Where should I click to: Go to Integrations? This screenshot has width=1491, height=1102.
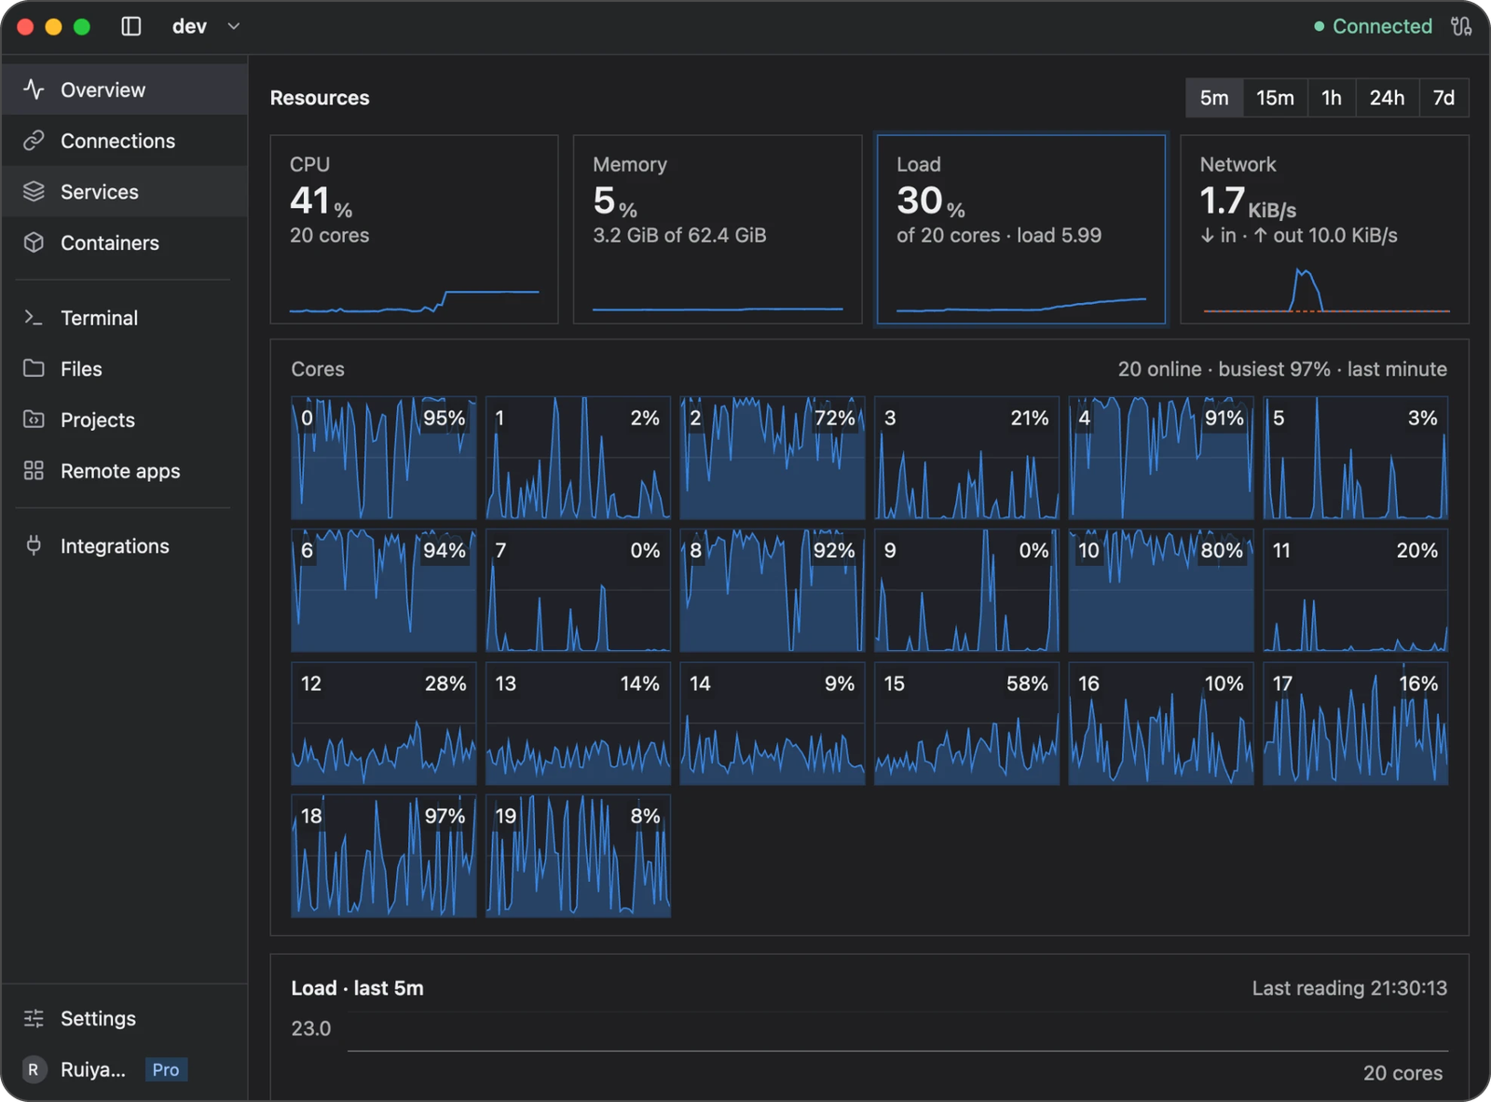click(124, 545)
